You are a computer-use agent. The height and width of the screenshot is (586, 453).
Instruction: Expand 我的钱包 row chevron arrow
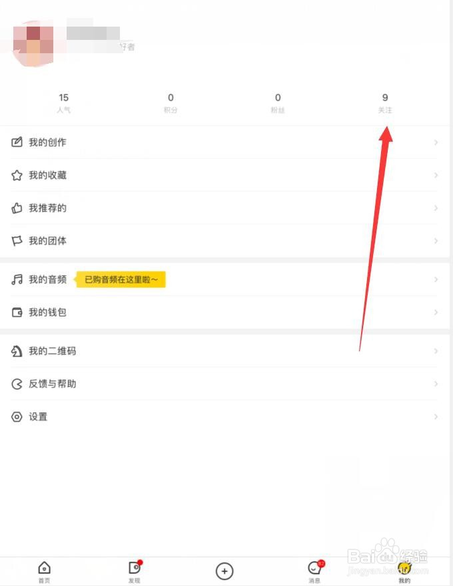pos(436,313)
